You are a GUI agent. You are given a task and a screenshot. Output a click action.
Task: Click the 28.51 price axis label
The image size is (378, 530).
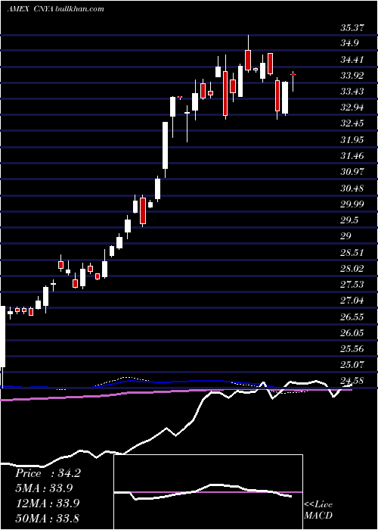pyautogui.click(x=352, y=252)
